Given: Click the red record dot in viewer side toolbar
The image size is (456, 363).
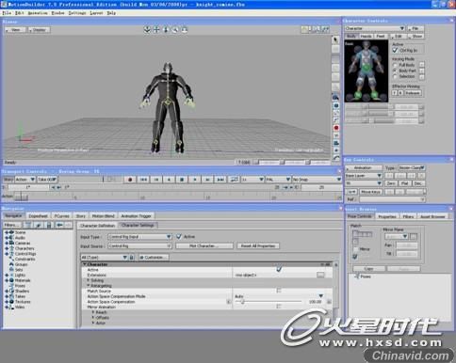Looking at the screenshot, I should click(336, 128).
